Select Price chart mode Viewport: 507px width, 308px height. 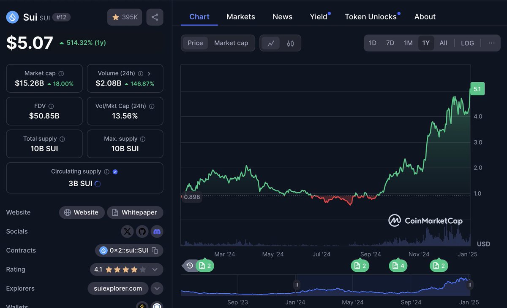pos(195,43)
